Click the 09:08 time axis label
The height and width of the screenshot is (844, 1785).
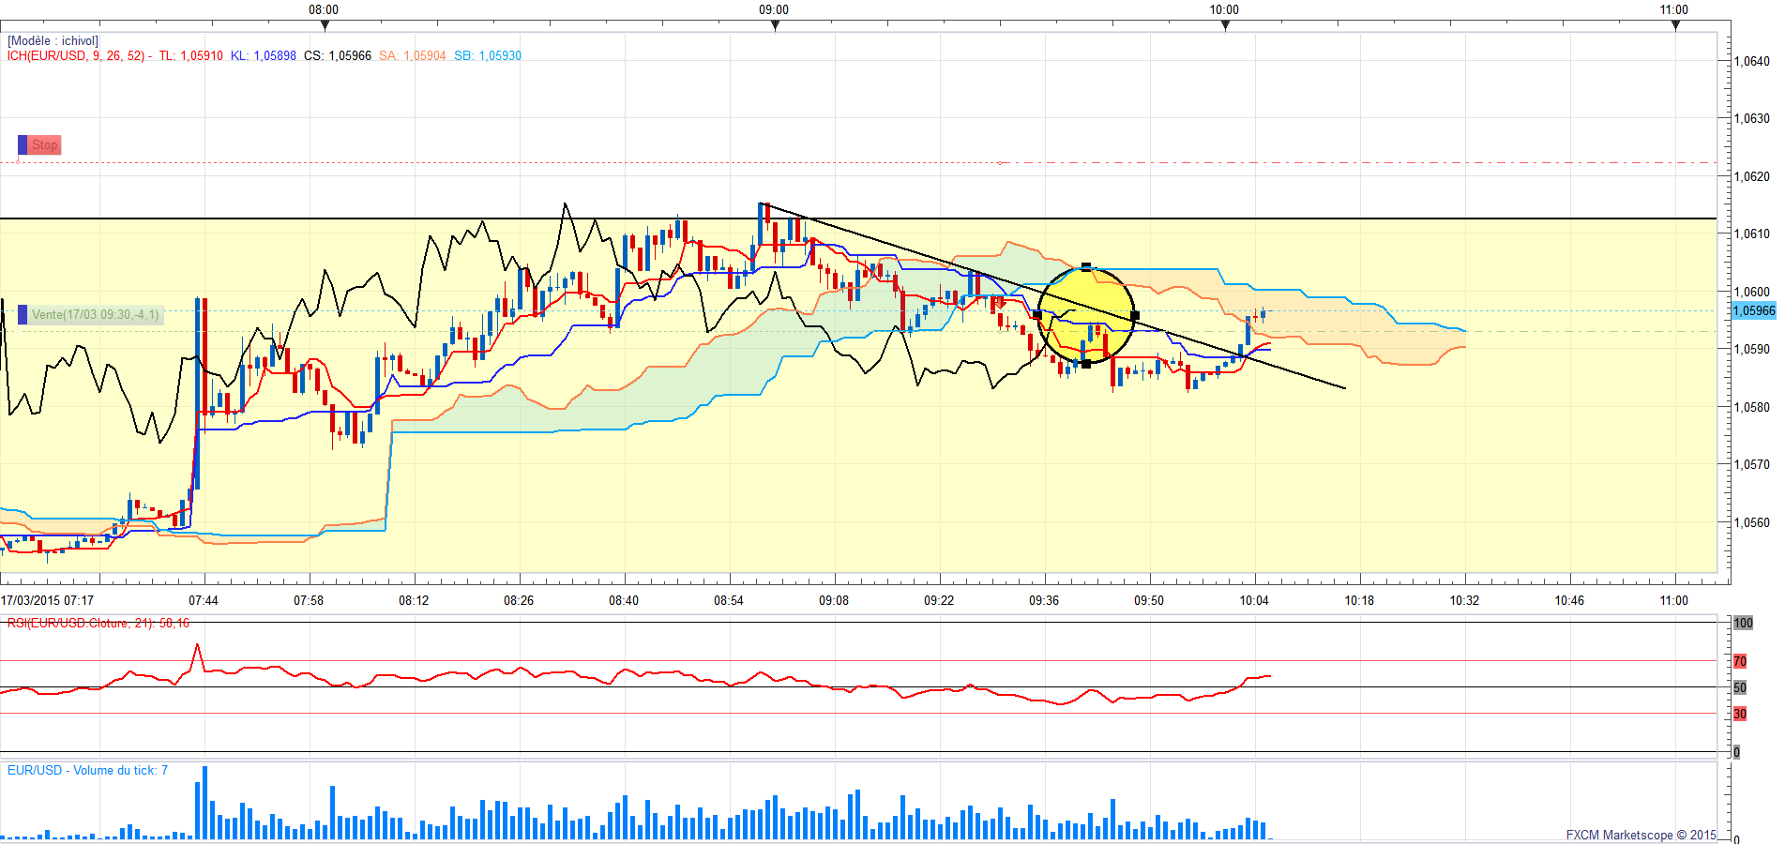tap(834, 600)
